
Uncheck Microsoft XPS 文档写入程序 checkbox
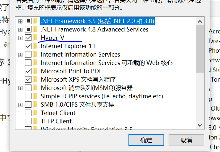pos(28,79)
